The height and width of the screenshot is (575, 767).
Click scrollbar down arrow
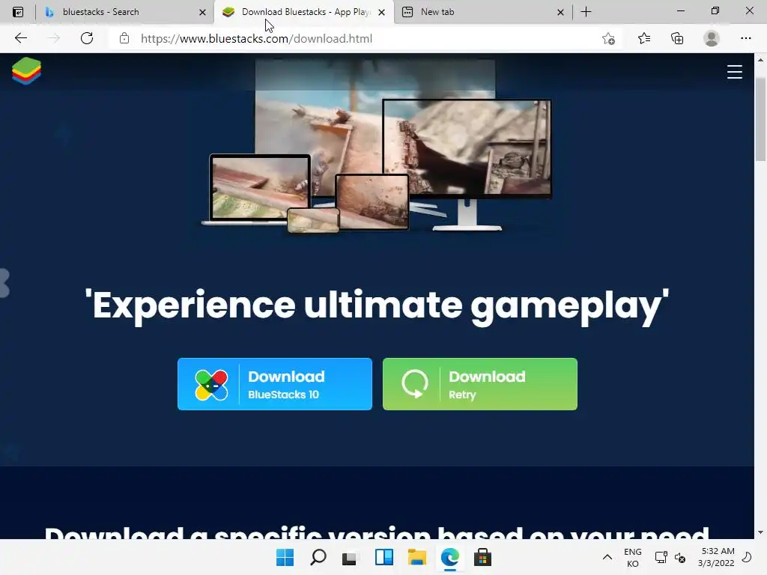760,532
